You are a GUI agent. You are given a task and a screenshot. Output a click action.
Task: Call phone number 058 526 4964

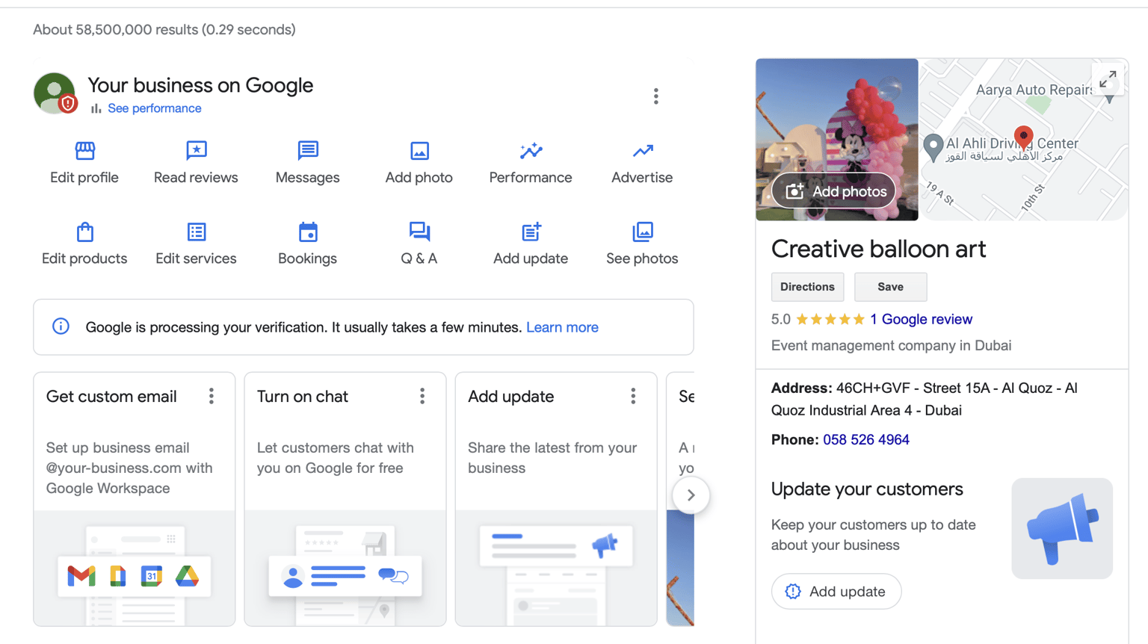tap(866, 439)
